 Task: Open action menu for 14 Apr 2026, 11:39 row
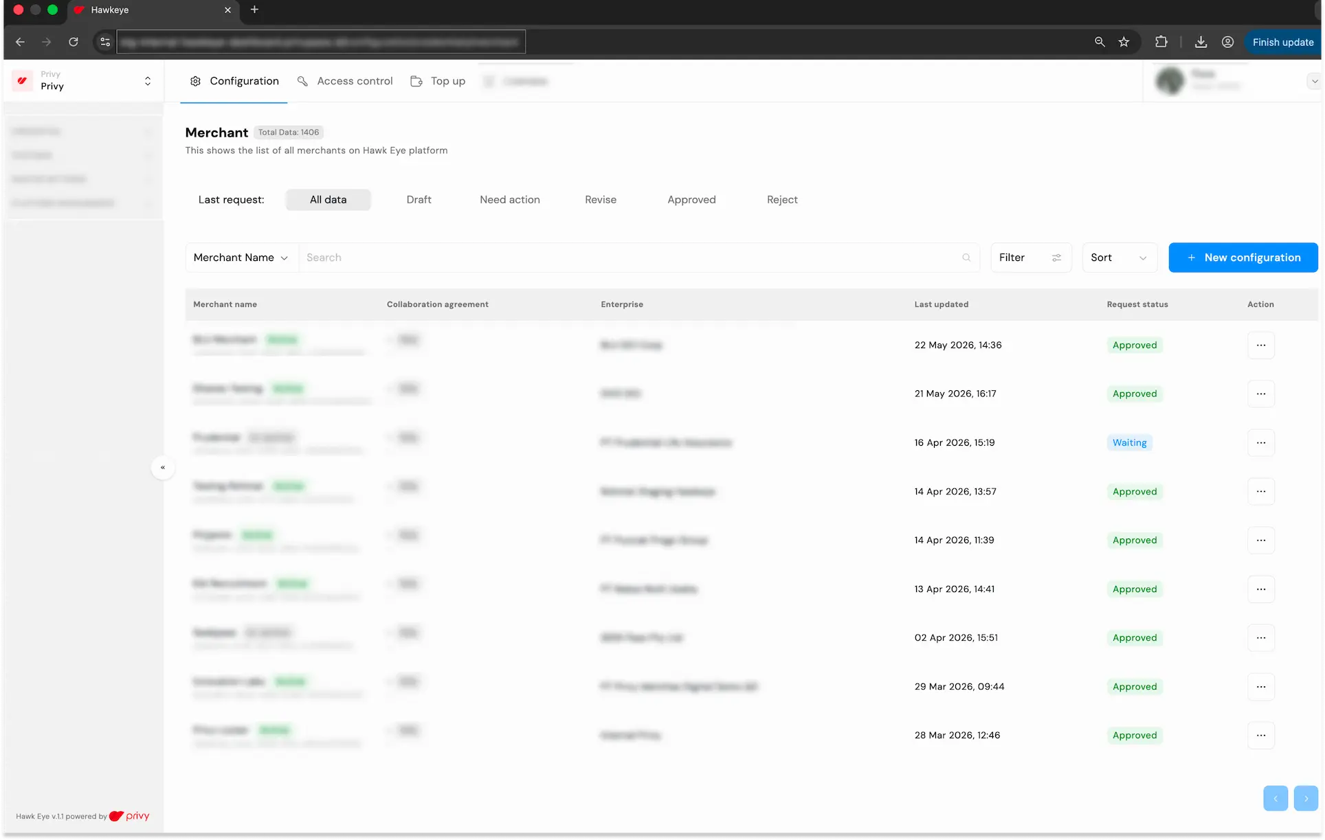[1261, 541]
